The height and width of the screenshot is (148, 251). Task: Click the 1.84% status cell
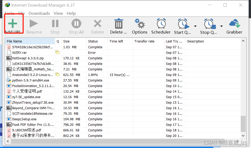[x=93, y=75]
